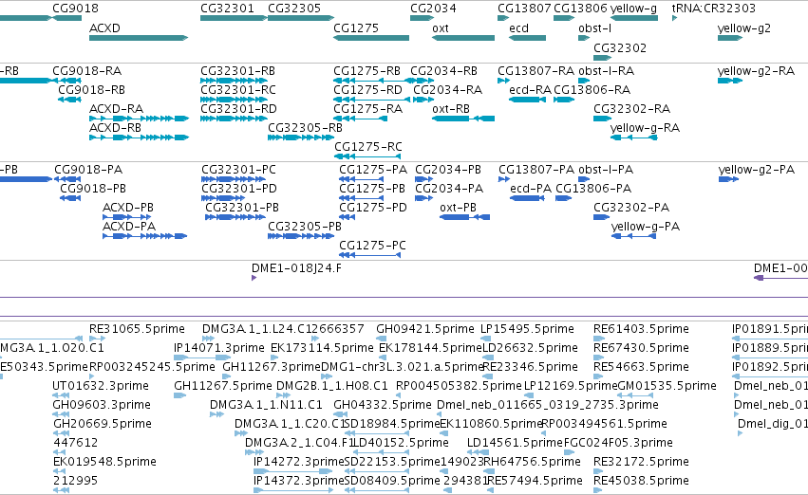
Task: Open the CG2034-RA transcript label
Action: tap(448, 90)
